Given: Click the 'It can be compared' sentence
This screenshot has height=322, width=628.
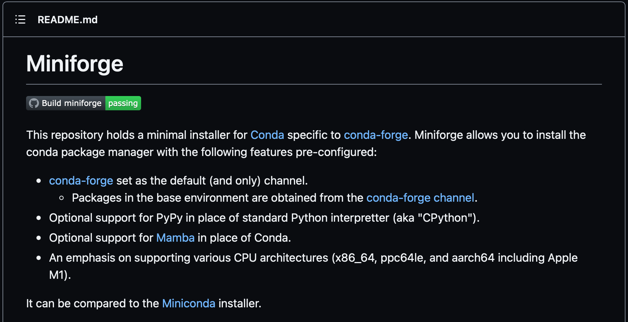Looking at the screenshot, I should pyautogui.click(x=93, y=303).
